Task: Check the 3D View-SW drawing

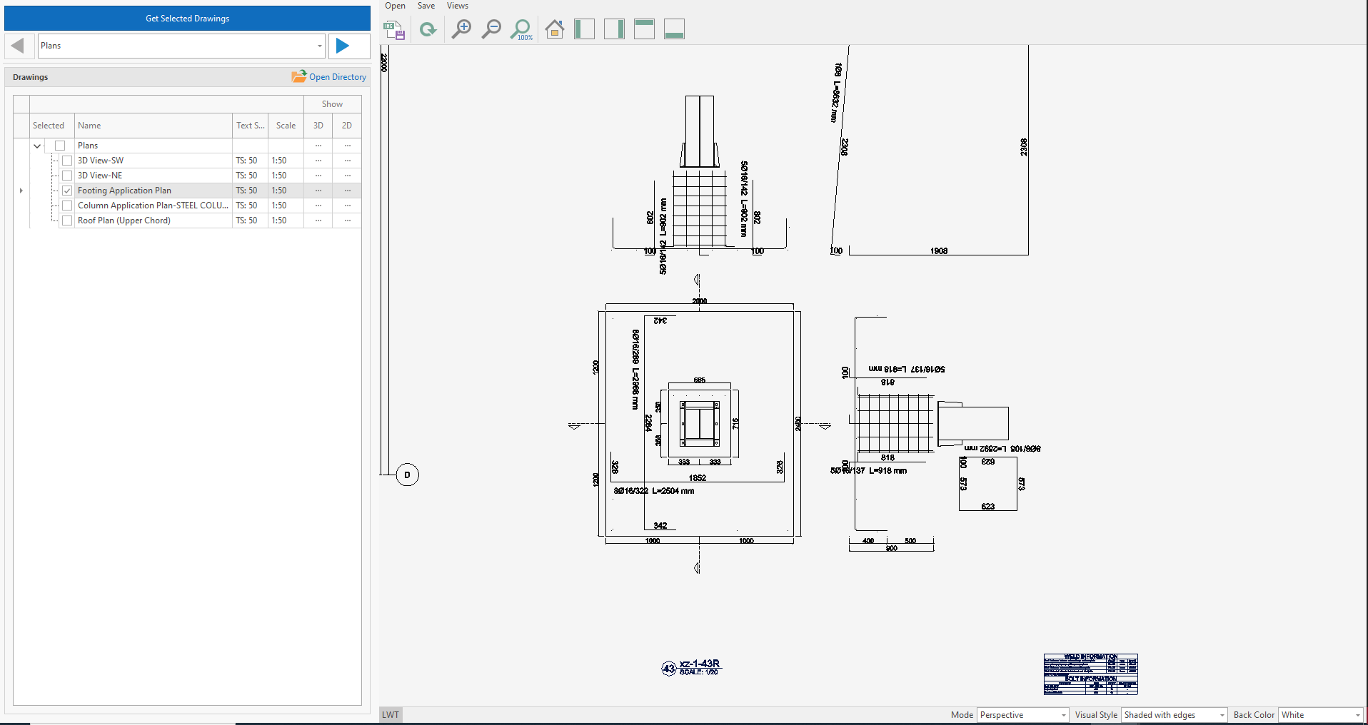Action: tap(66, 160)
